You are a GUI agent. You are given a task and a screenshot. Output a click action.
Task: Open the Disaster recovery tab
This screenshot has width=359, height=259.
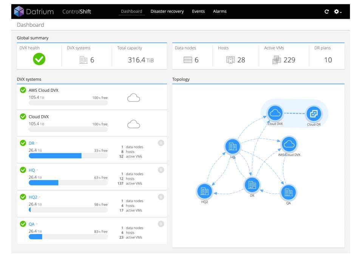[x=167, y=11]
